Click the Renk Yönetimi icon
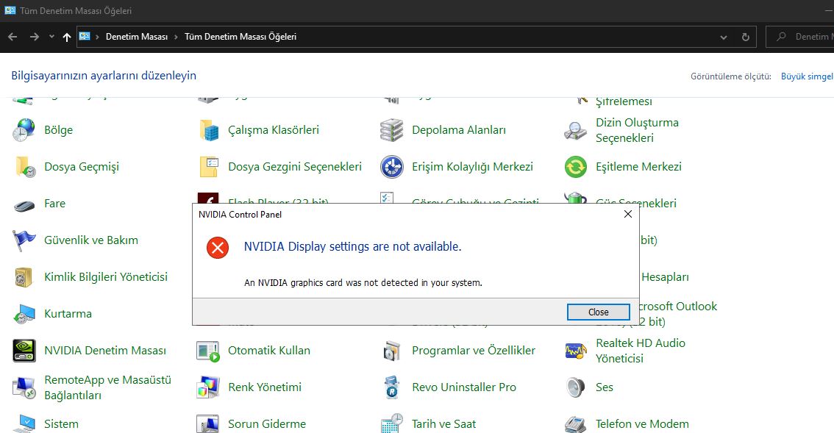 208,387
